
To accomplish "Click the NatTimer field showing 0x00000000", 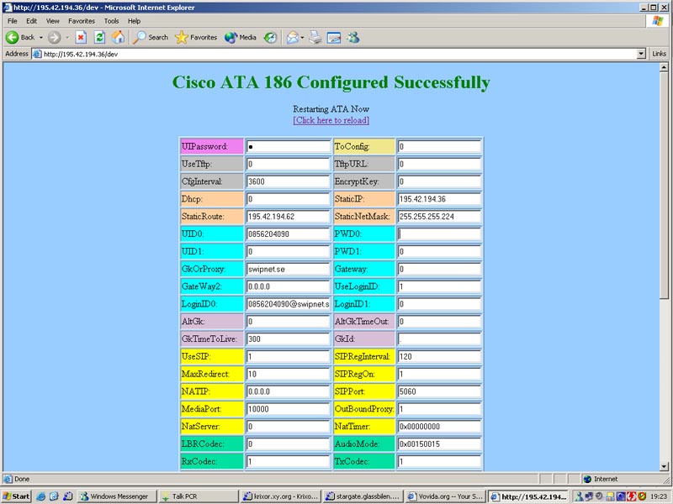I will point(439,427).
